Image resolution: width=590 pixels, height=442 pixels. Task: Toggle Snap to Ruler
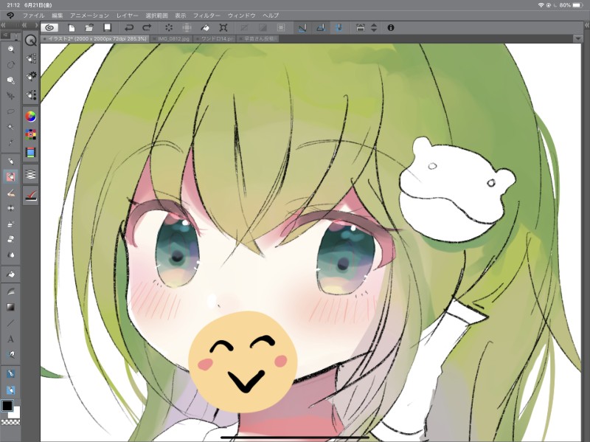(x=302, y=27)
